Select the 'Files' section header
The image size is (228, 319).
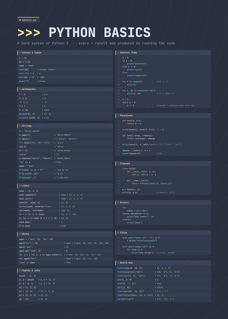(x=163, y=232)
